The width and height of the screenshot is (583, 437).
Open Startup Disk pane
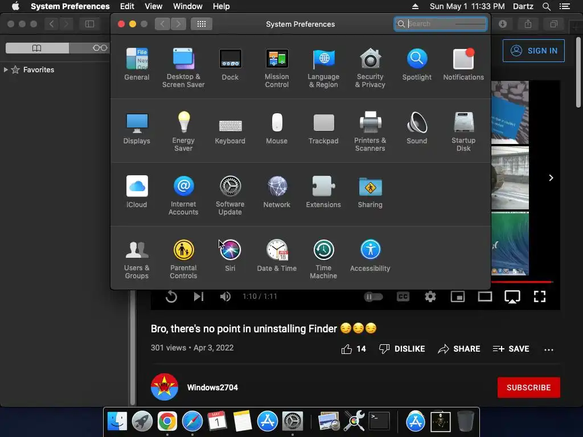[x=463, y=131]
